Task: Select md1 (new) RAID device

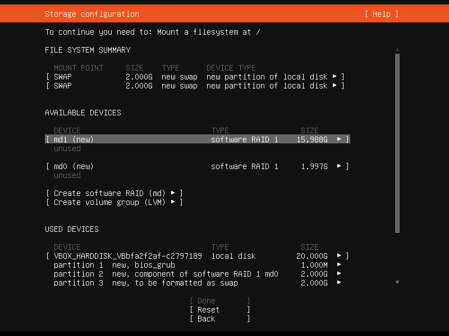Action: pos(198,139)
